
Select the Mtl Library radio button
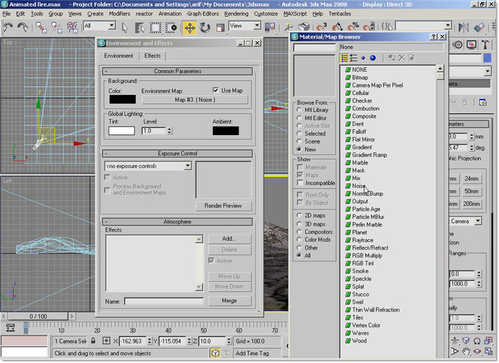pos(299,110)
